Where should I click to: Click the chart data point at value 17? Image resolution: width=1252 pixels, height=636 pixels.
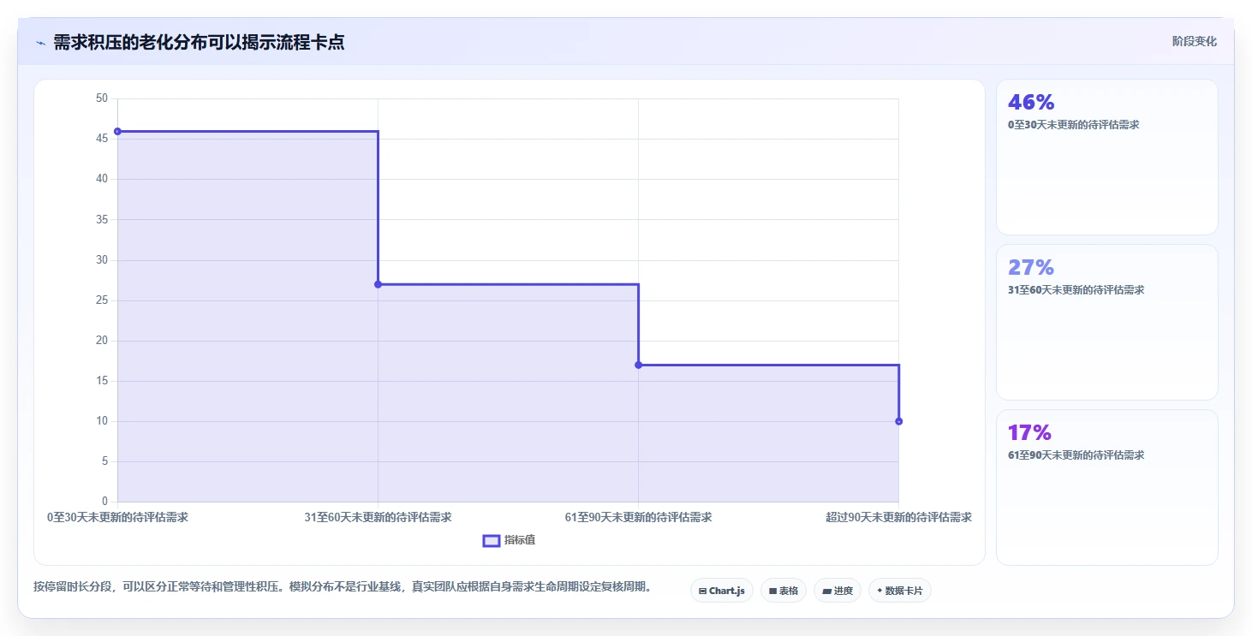tap(638, 365)
